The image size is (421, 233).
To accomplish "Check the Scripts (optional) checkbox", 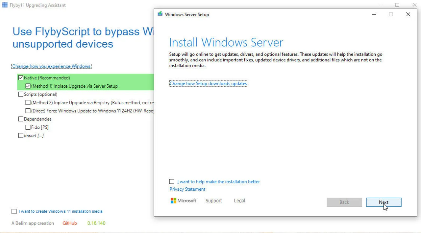I will click(x=21, y=94).
